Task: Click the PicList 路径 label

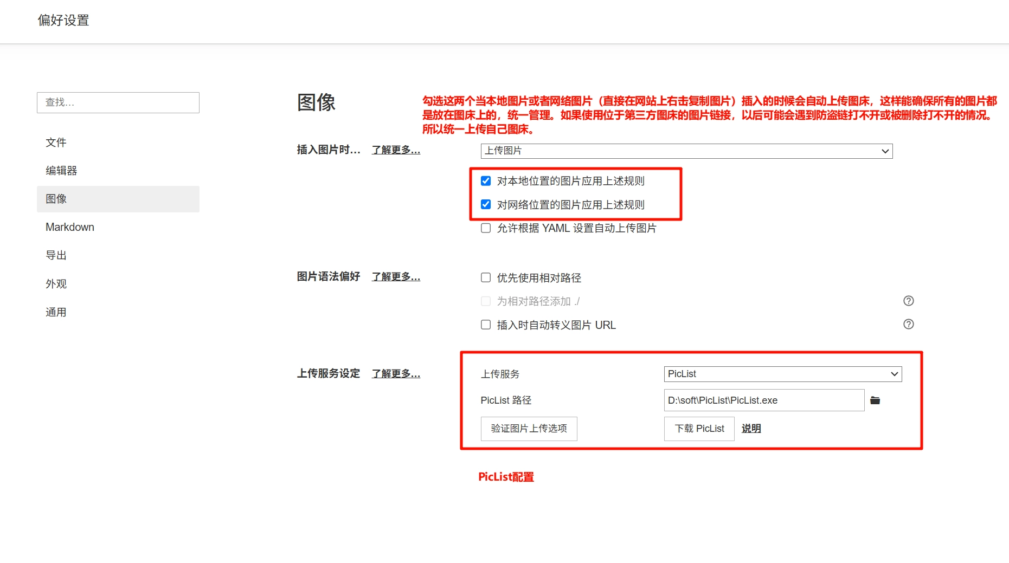Action: tap(506, 400)
